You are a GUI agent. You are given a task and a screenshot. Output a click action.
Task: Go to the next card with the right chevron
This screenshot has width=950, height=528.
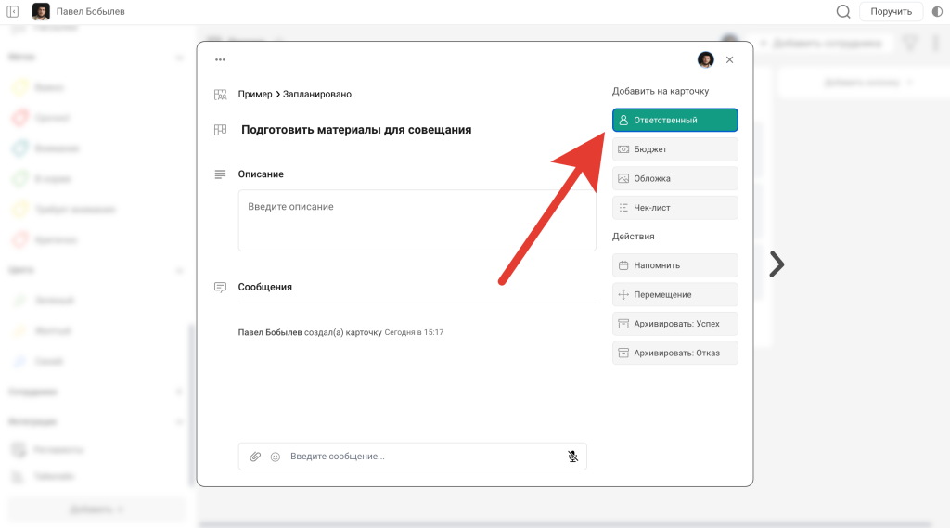(x=777, y=264)
